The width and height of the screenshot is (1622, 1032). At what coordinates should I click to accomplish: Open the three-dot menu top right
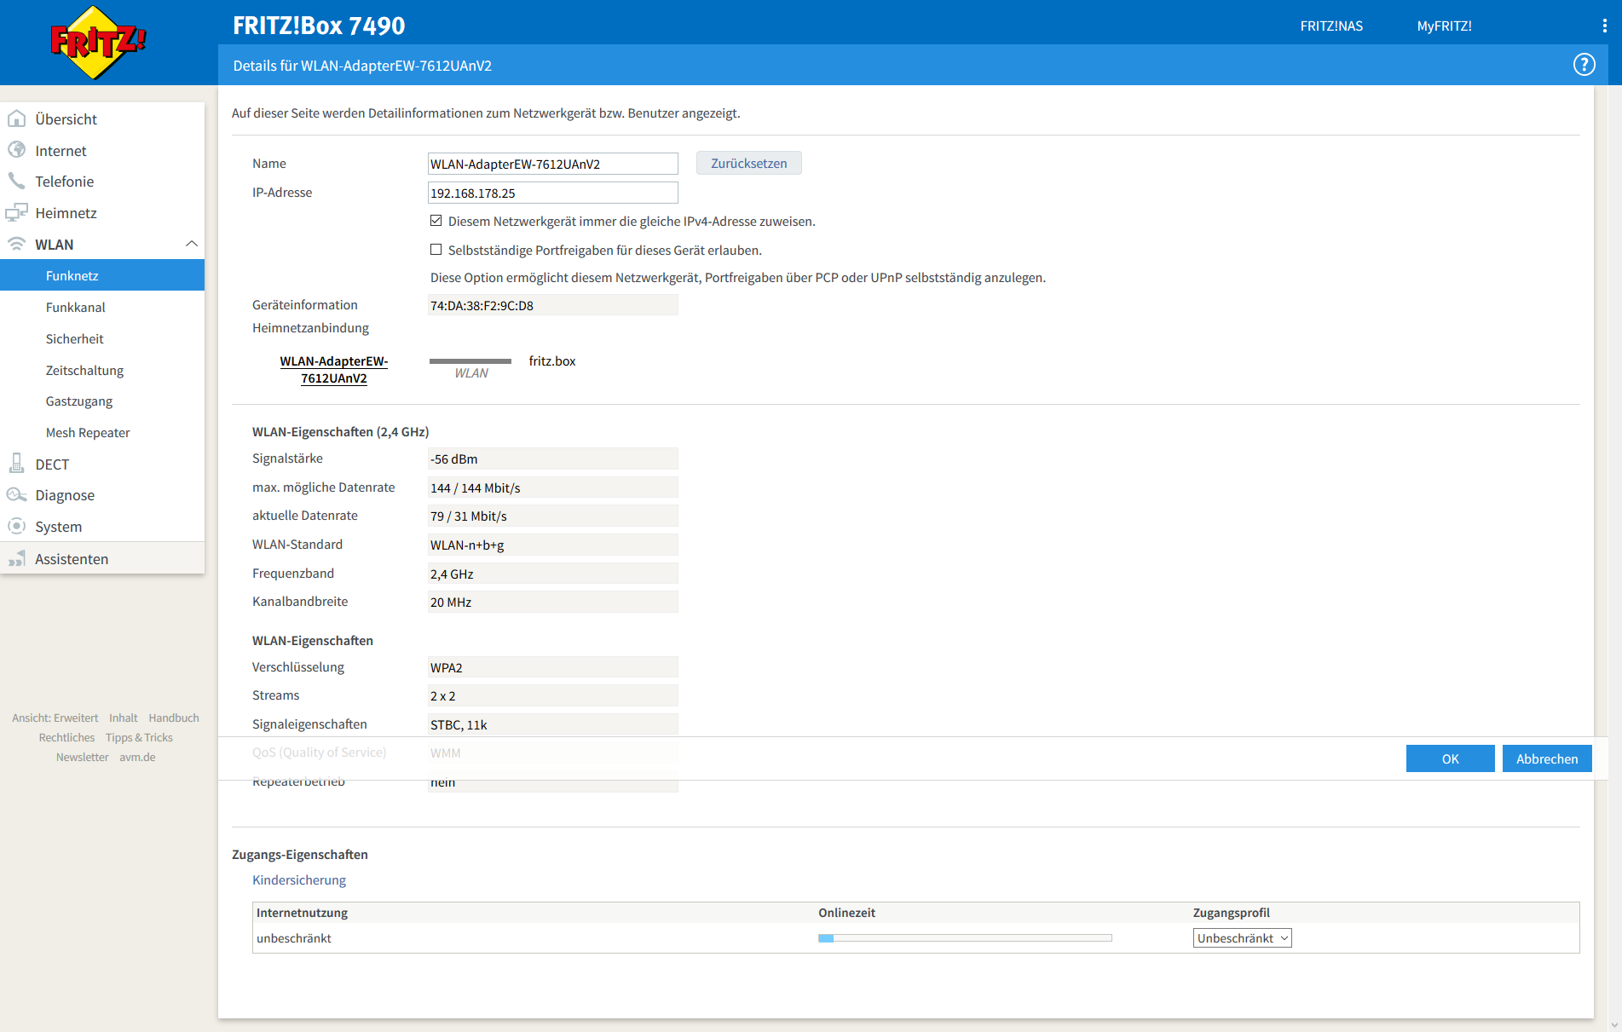coord(1603,26)
